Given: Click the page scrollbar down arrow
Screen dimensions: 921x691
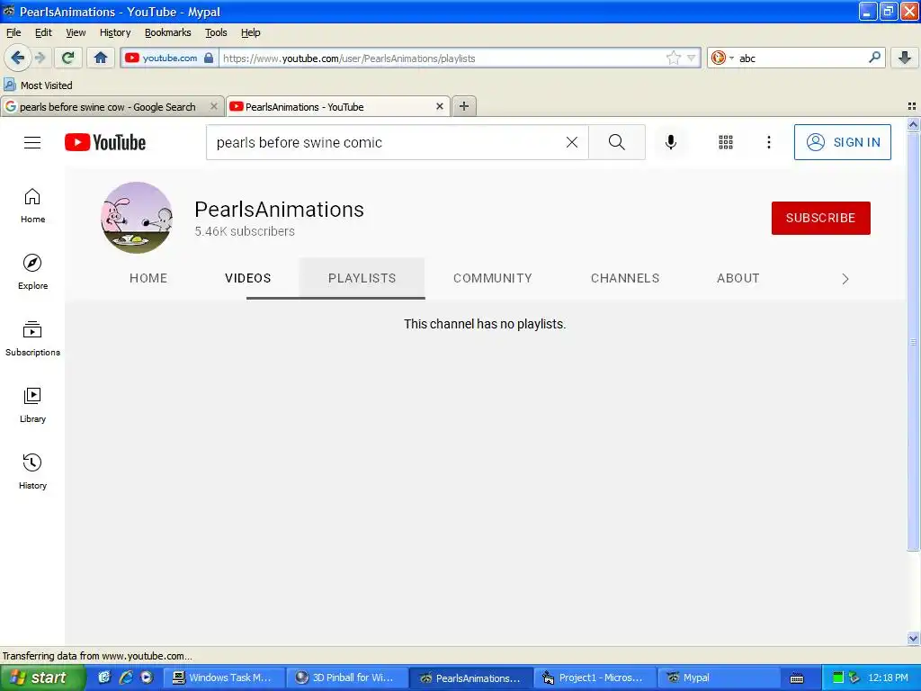Looking at the screenshot, I should 913,638.
